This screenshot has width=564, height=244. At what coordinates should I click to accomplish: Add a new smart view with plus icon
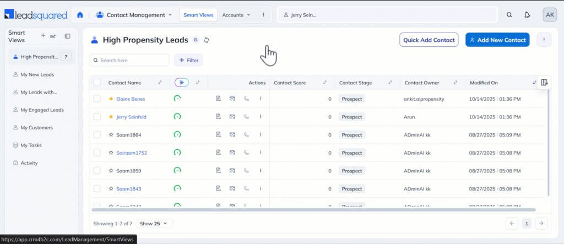[x=43, y=36]
